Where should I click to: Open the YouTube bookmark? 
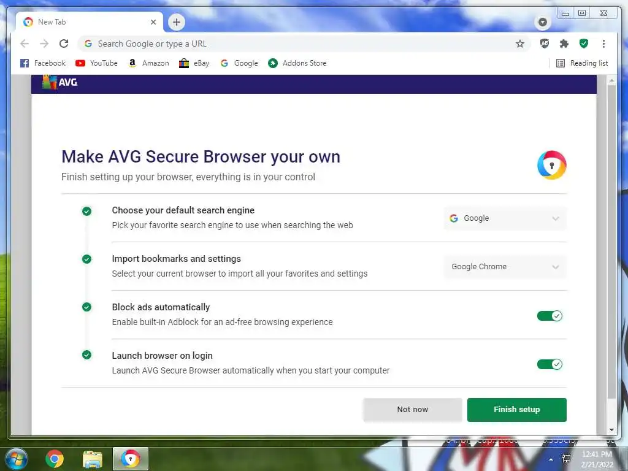point(96,63)
